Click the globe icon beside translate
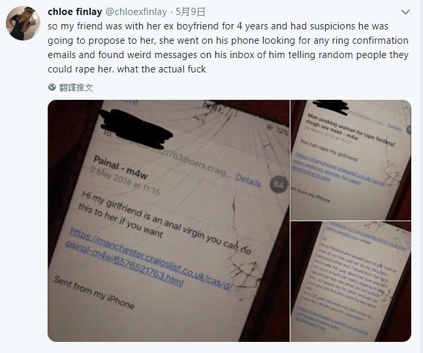The width and height of the screenshot is (423, 353). tap(52, 87)
